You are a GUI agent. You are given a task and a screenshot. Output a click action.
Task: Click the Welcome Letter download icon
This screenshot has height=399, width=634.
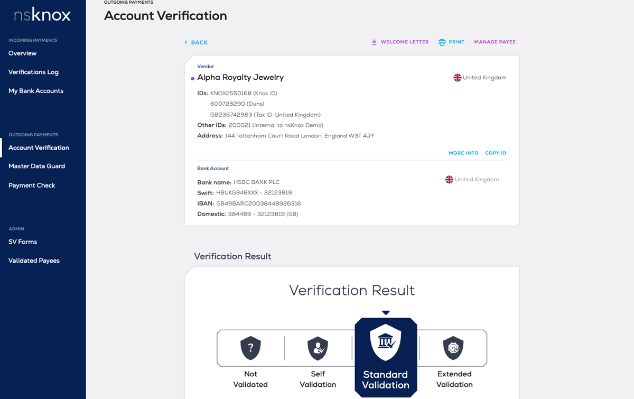pos(374,42)
